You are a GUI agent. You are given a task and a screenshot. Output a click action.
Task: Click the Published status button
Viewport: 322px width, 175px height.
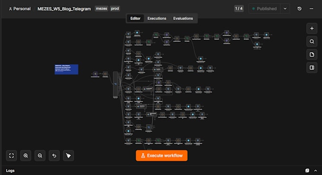point(265,9)
